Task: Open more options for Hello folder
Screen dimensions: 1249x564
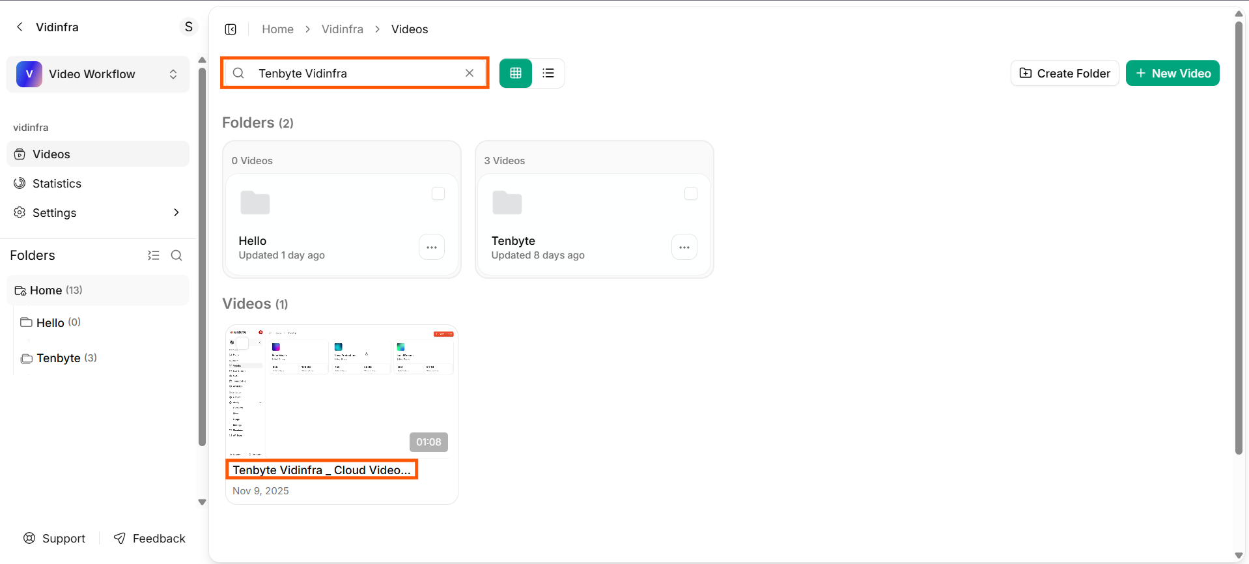Action: 432,247
